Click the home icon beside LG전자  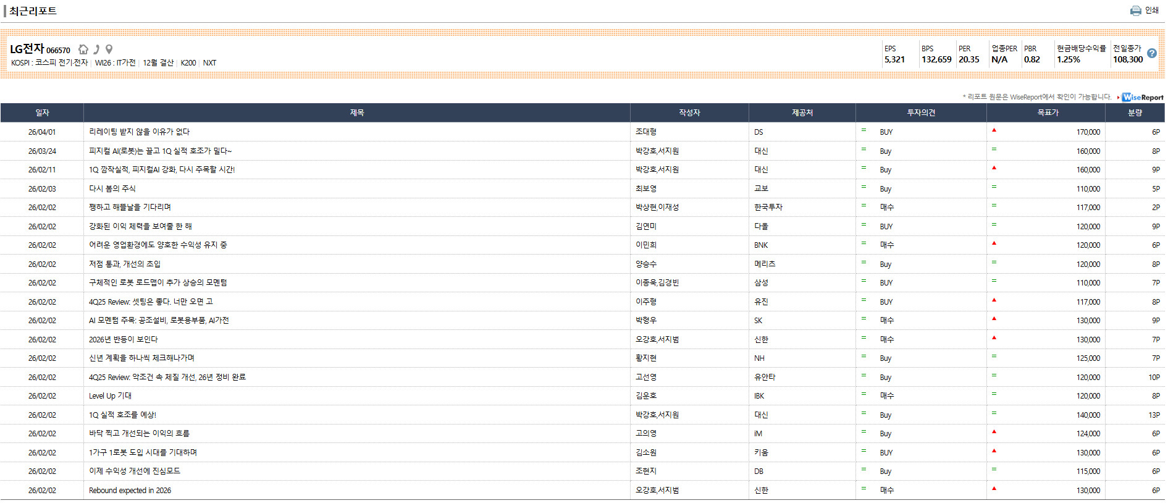click(x=83, y=49)
